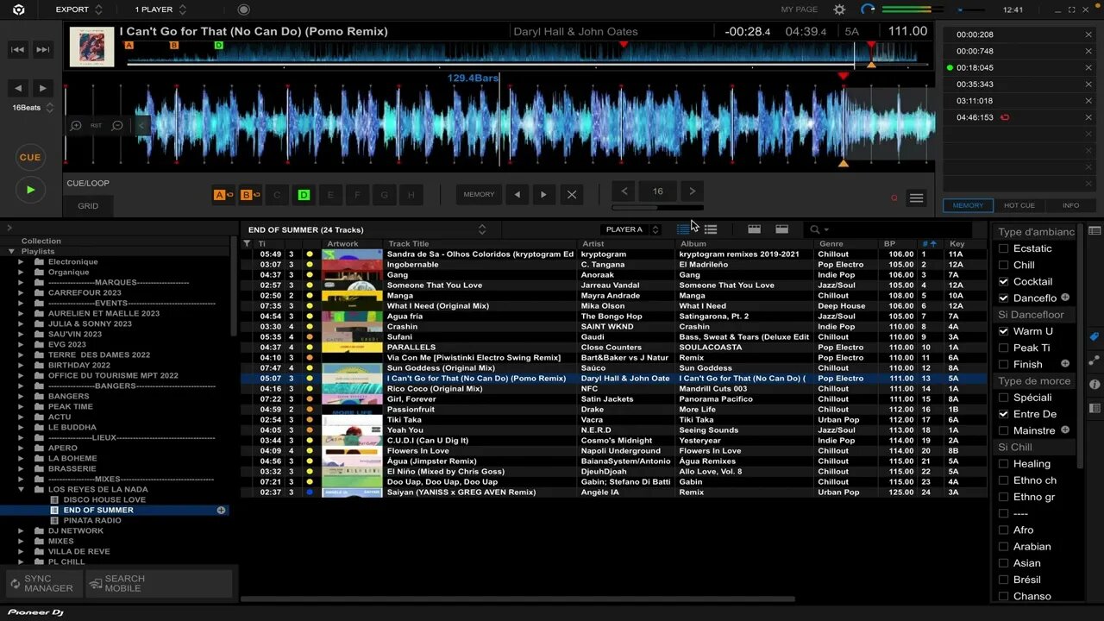Hit the orange CUE button

click(30, 158)
